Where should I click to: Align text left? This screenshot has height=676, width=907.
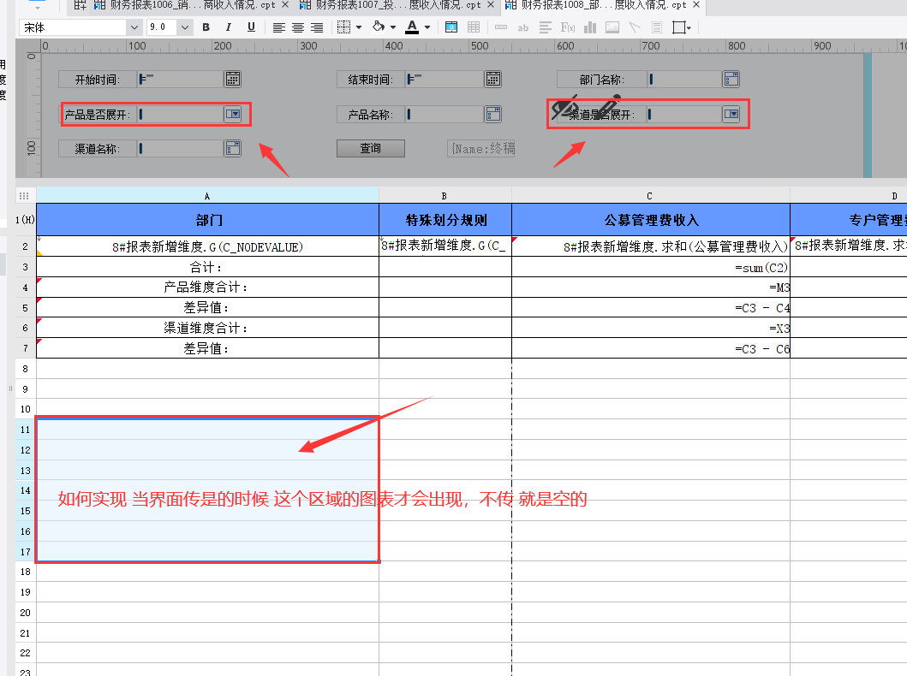click(x=279, y=27)
